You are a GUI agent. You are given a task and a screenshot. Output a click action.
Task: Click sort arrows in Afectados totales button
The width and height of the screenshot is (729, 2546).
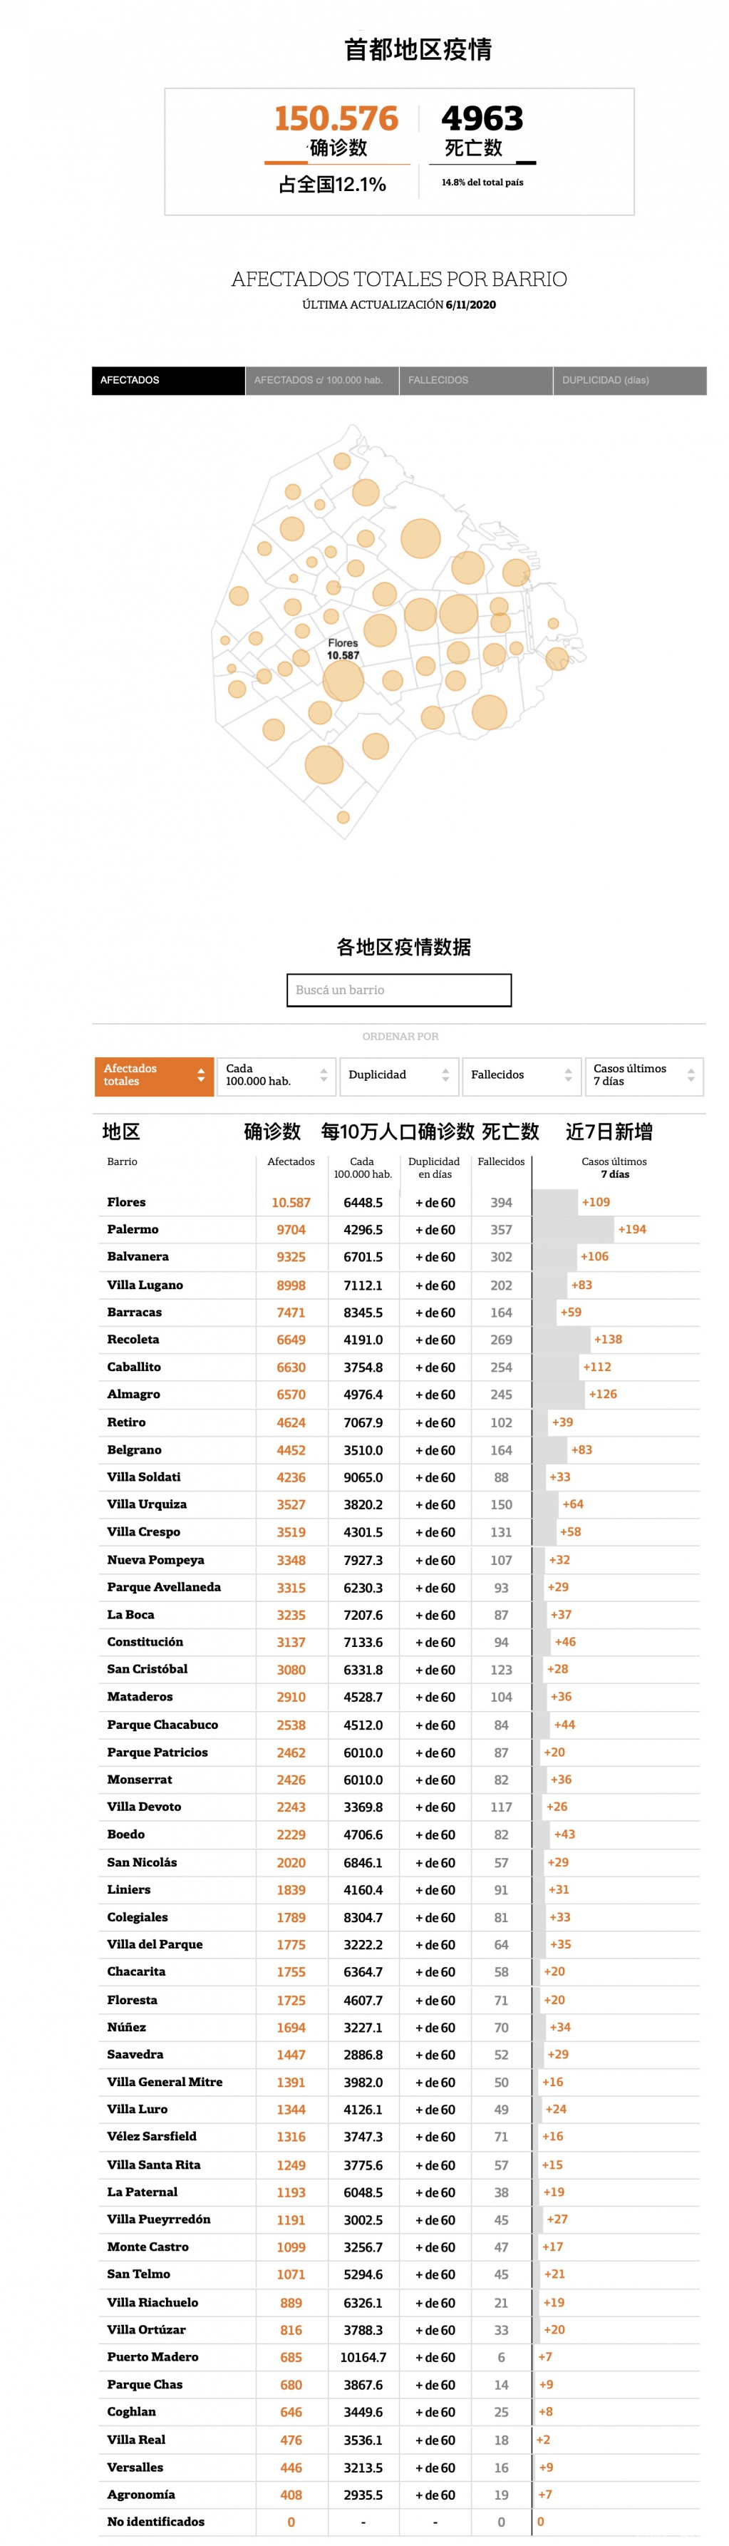point(200,1074)
